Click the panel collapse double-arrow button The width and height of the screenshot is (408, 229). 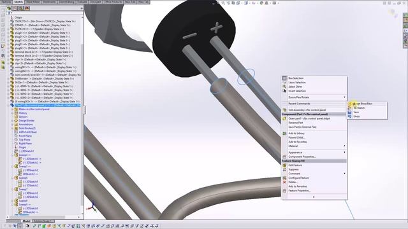tap(82, 8)
